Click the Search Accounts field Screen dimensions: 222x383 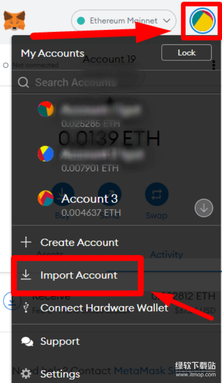click(x=116, y=82)
